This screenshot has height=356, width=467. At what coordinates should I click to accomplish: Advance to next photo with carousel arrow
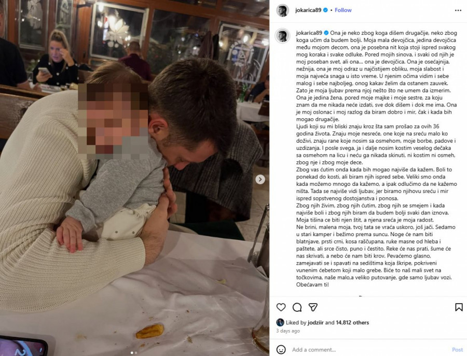pos(260,179)
